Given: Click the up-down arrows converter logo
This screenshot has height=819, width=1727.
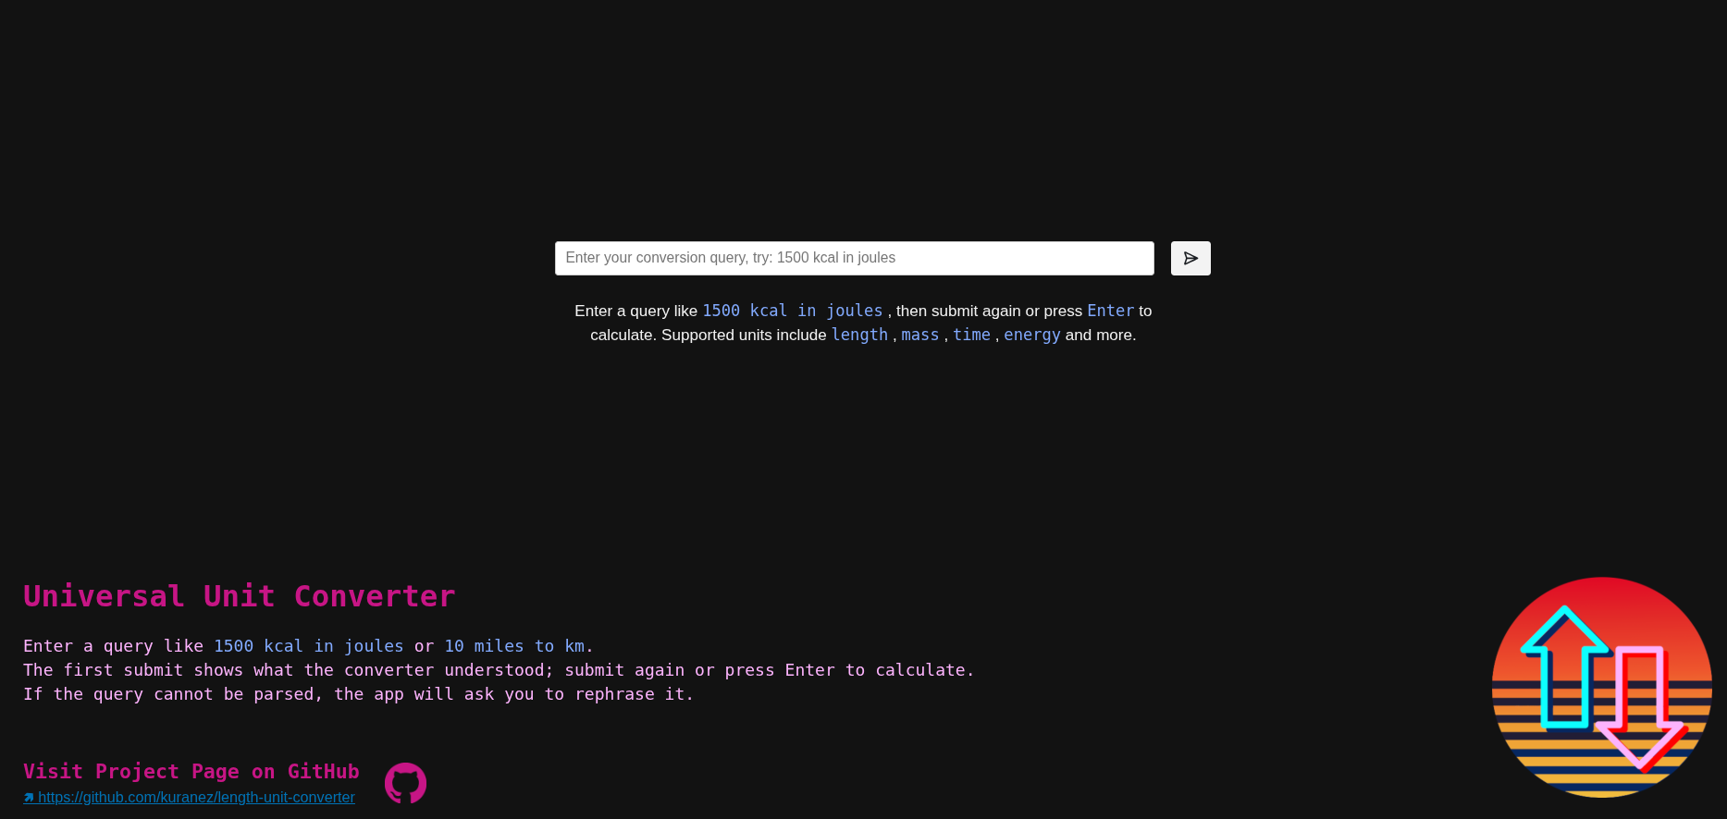Looking at the screenshot, I should 1602,687.
